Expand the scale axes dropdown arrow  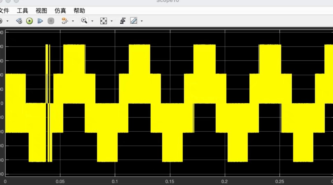click(111, 21)
